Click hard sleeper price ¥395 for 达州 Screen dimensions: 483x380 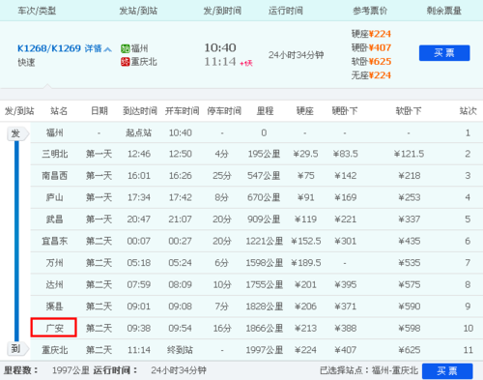[346, 284]
